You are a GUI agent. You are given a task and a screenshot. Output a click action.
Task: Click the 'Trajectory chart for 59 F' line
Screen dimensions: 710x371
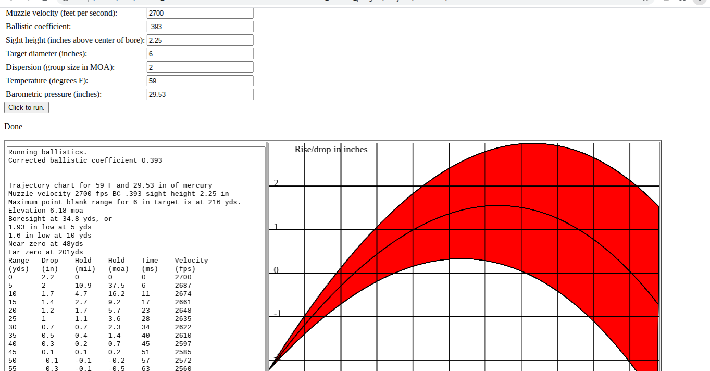(110, 185)
